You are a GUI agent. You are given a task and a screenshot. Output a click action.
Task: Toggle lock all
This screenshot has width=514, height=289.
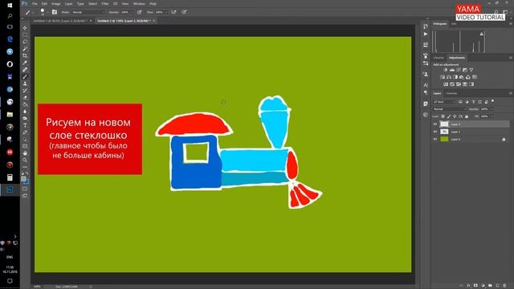click(x=467, y=116)
